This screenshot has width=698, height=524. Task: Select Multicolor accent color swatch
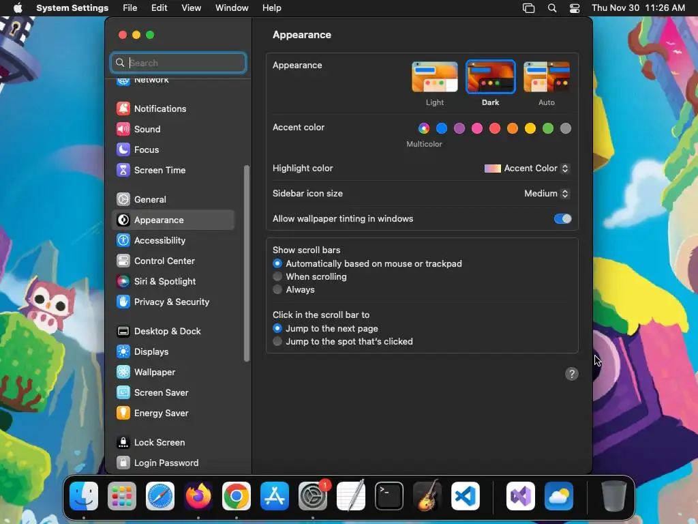coord(424,128)
